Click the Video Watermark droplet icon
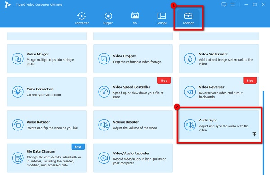Image resolution: width=270 pixels, height=175 pixels. (190, 58)
